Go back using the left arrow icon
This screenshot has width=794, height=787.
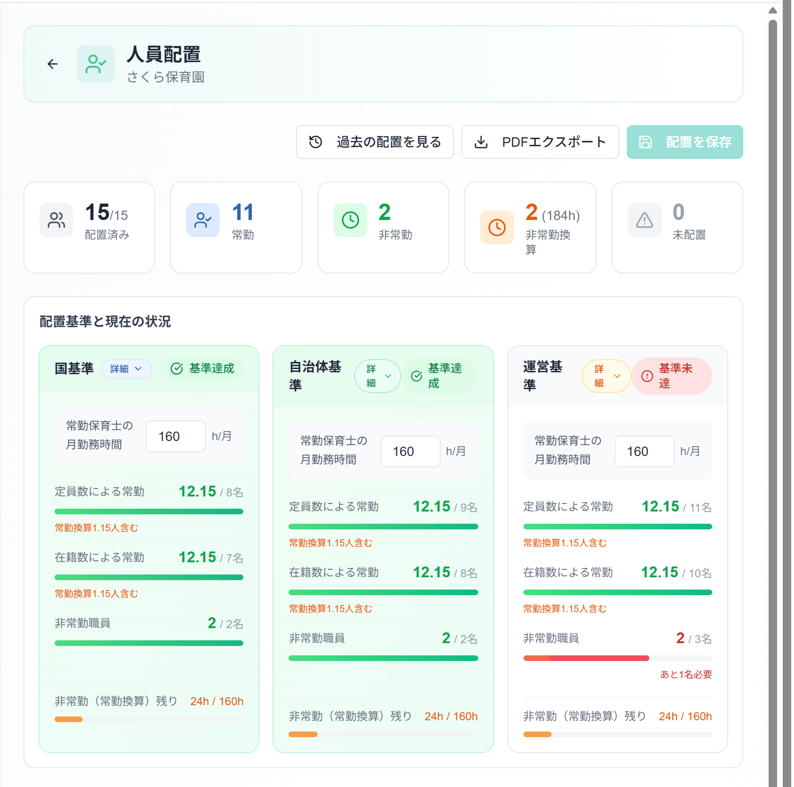click(x=53, y=64)
